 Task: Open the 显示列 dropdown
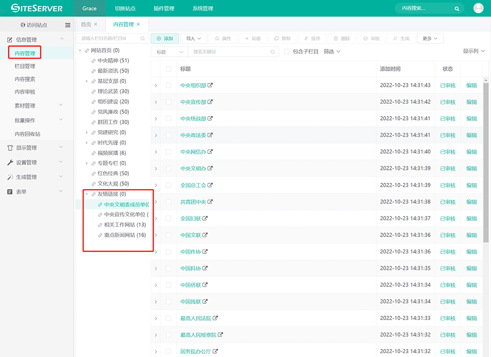474,51
